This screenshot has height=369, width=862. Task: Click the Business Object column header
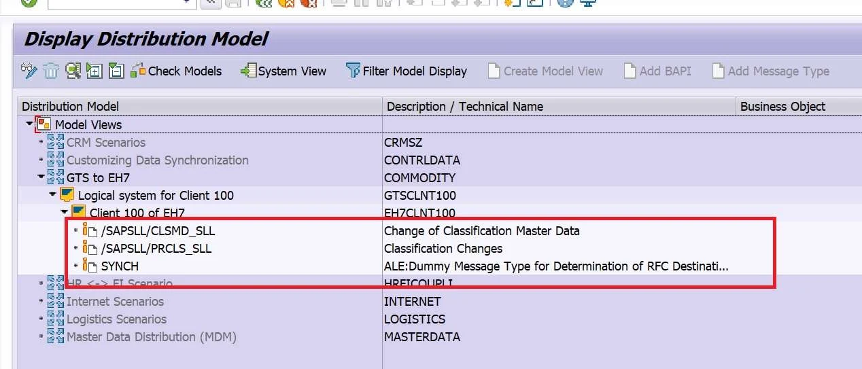click(799, 106)
